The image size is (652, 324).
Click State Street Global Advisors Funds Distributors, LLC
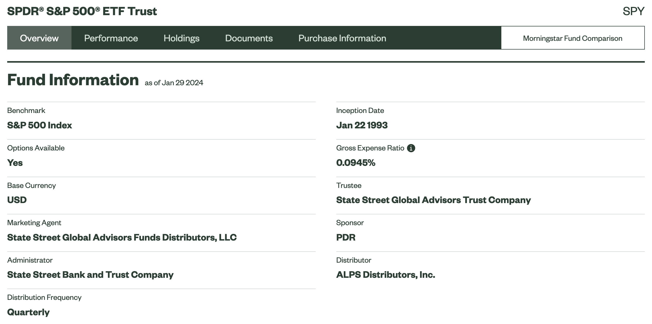(122, 237)
